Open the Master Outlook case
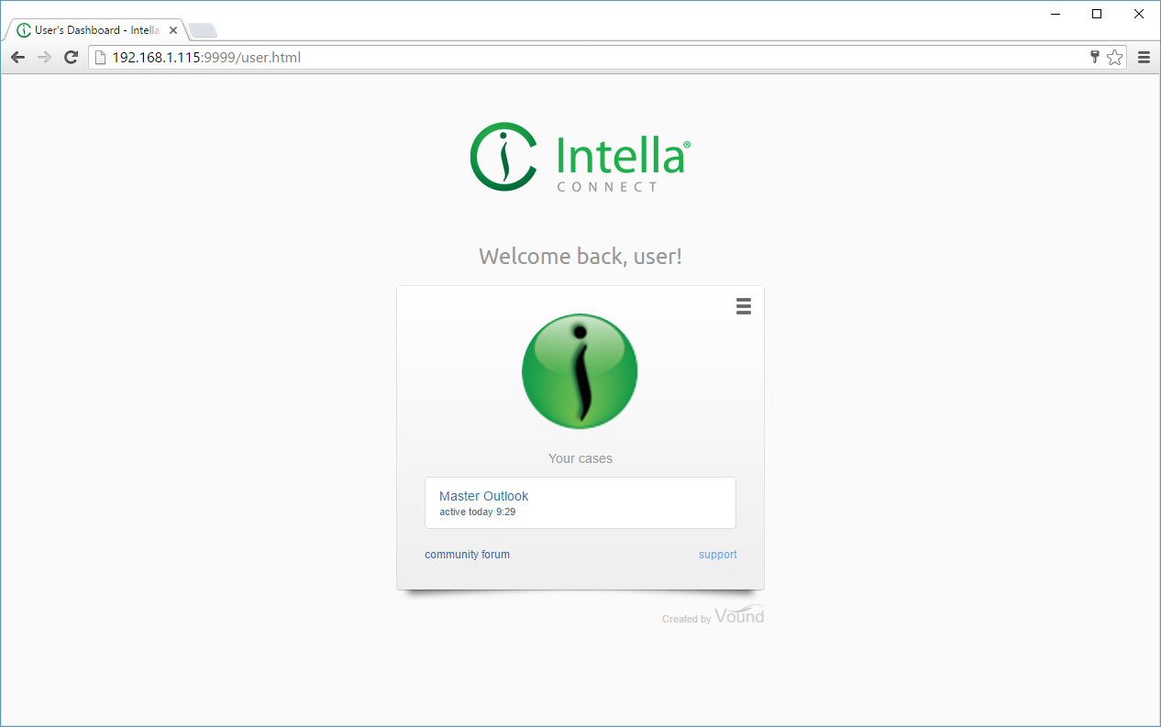 (x=580, y=502)
